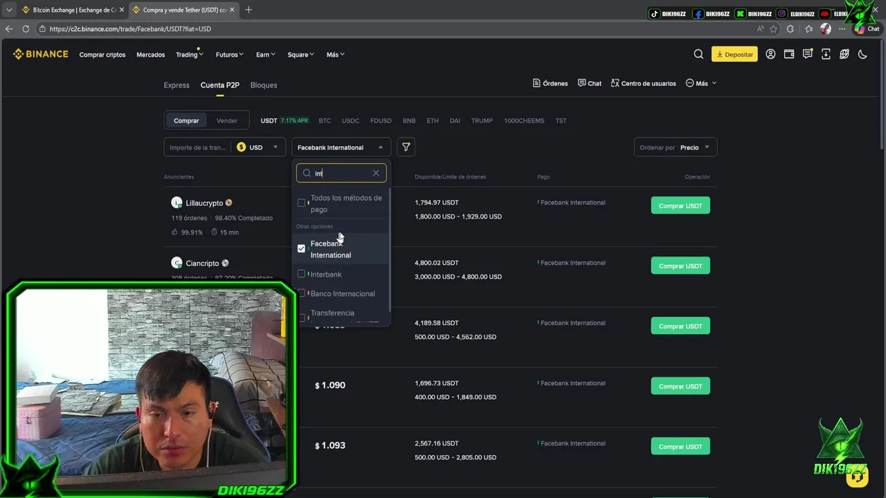
Task: Switch to Bloques tab
Action: click(264, 85)
